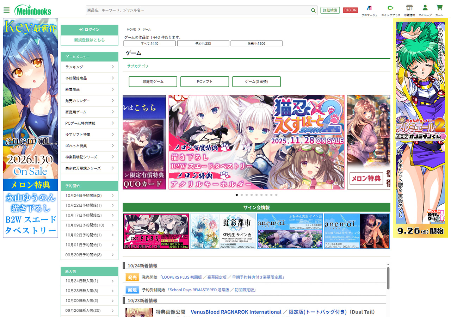Click the 詳細検索 button
This screenshot has width=451, height=317.
coord(330,10)
